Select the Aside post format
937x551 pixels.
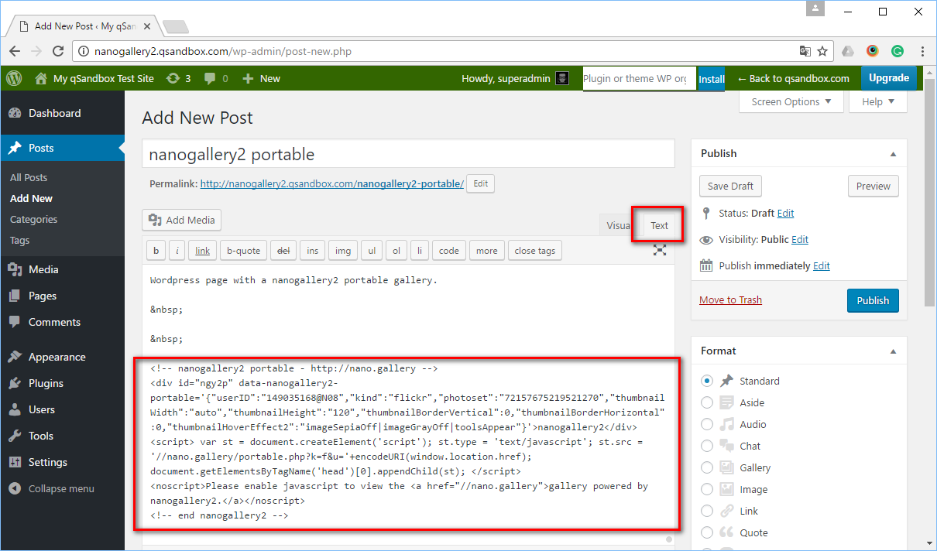click(x=707, y=402)
